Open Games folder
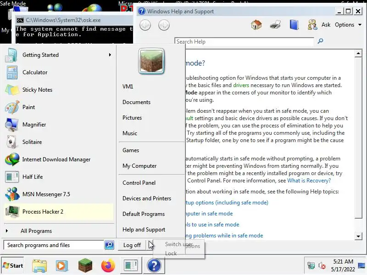 [x=131, y=150]
